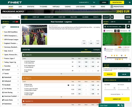The width and height of the screenshot is (132, 107).
Task: Click the Auto Racing icon in sidebar
Action: [x=3, y=92]
